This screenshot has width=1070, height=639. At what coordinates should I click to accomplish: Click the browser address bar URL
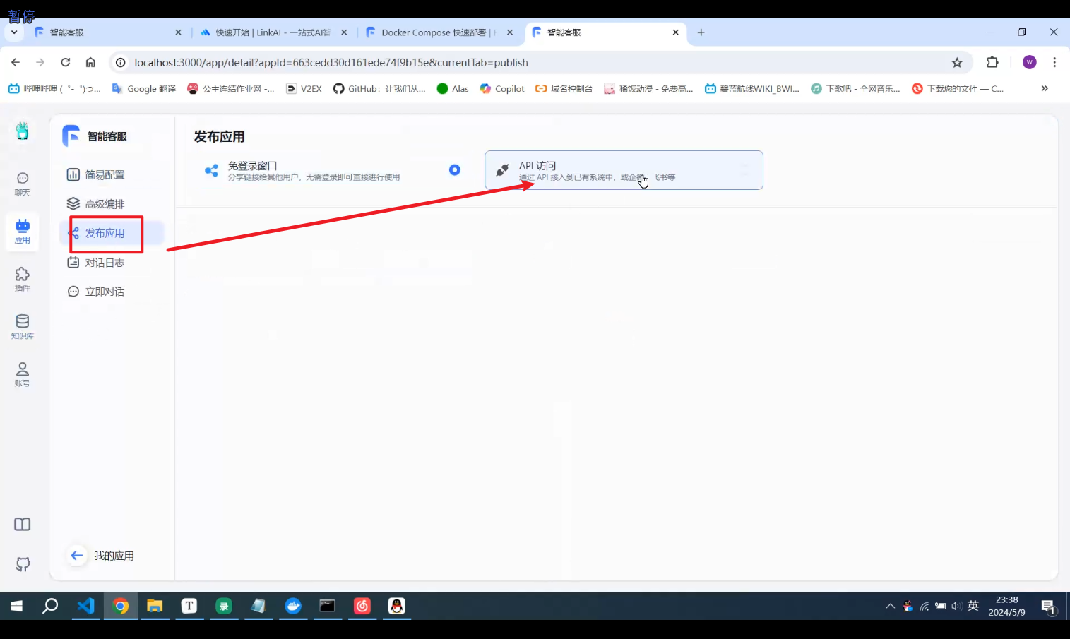[331, 63]
